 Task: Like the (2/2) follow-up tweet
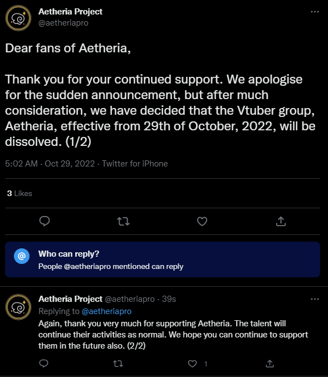(192, 363)
